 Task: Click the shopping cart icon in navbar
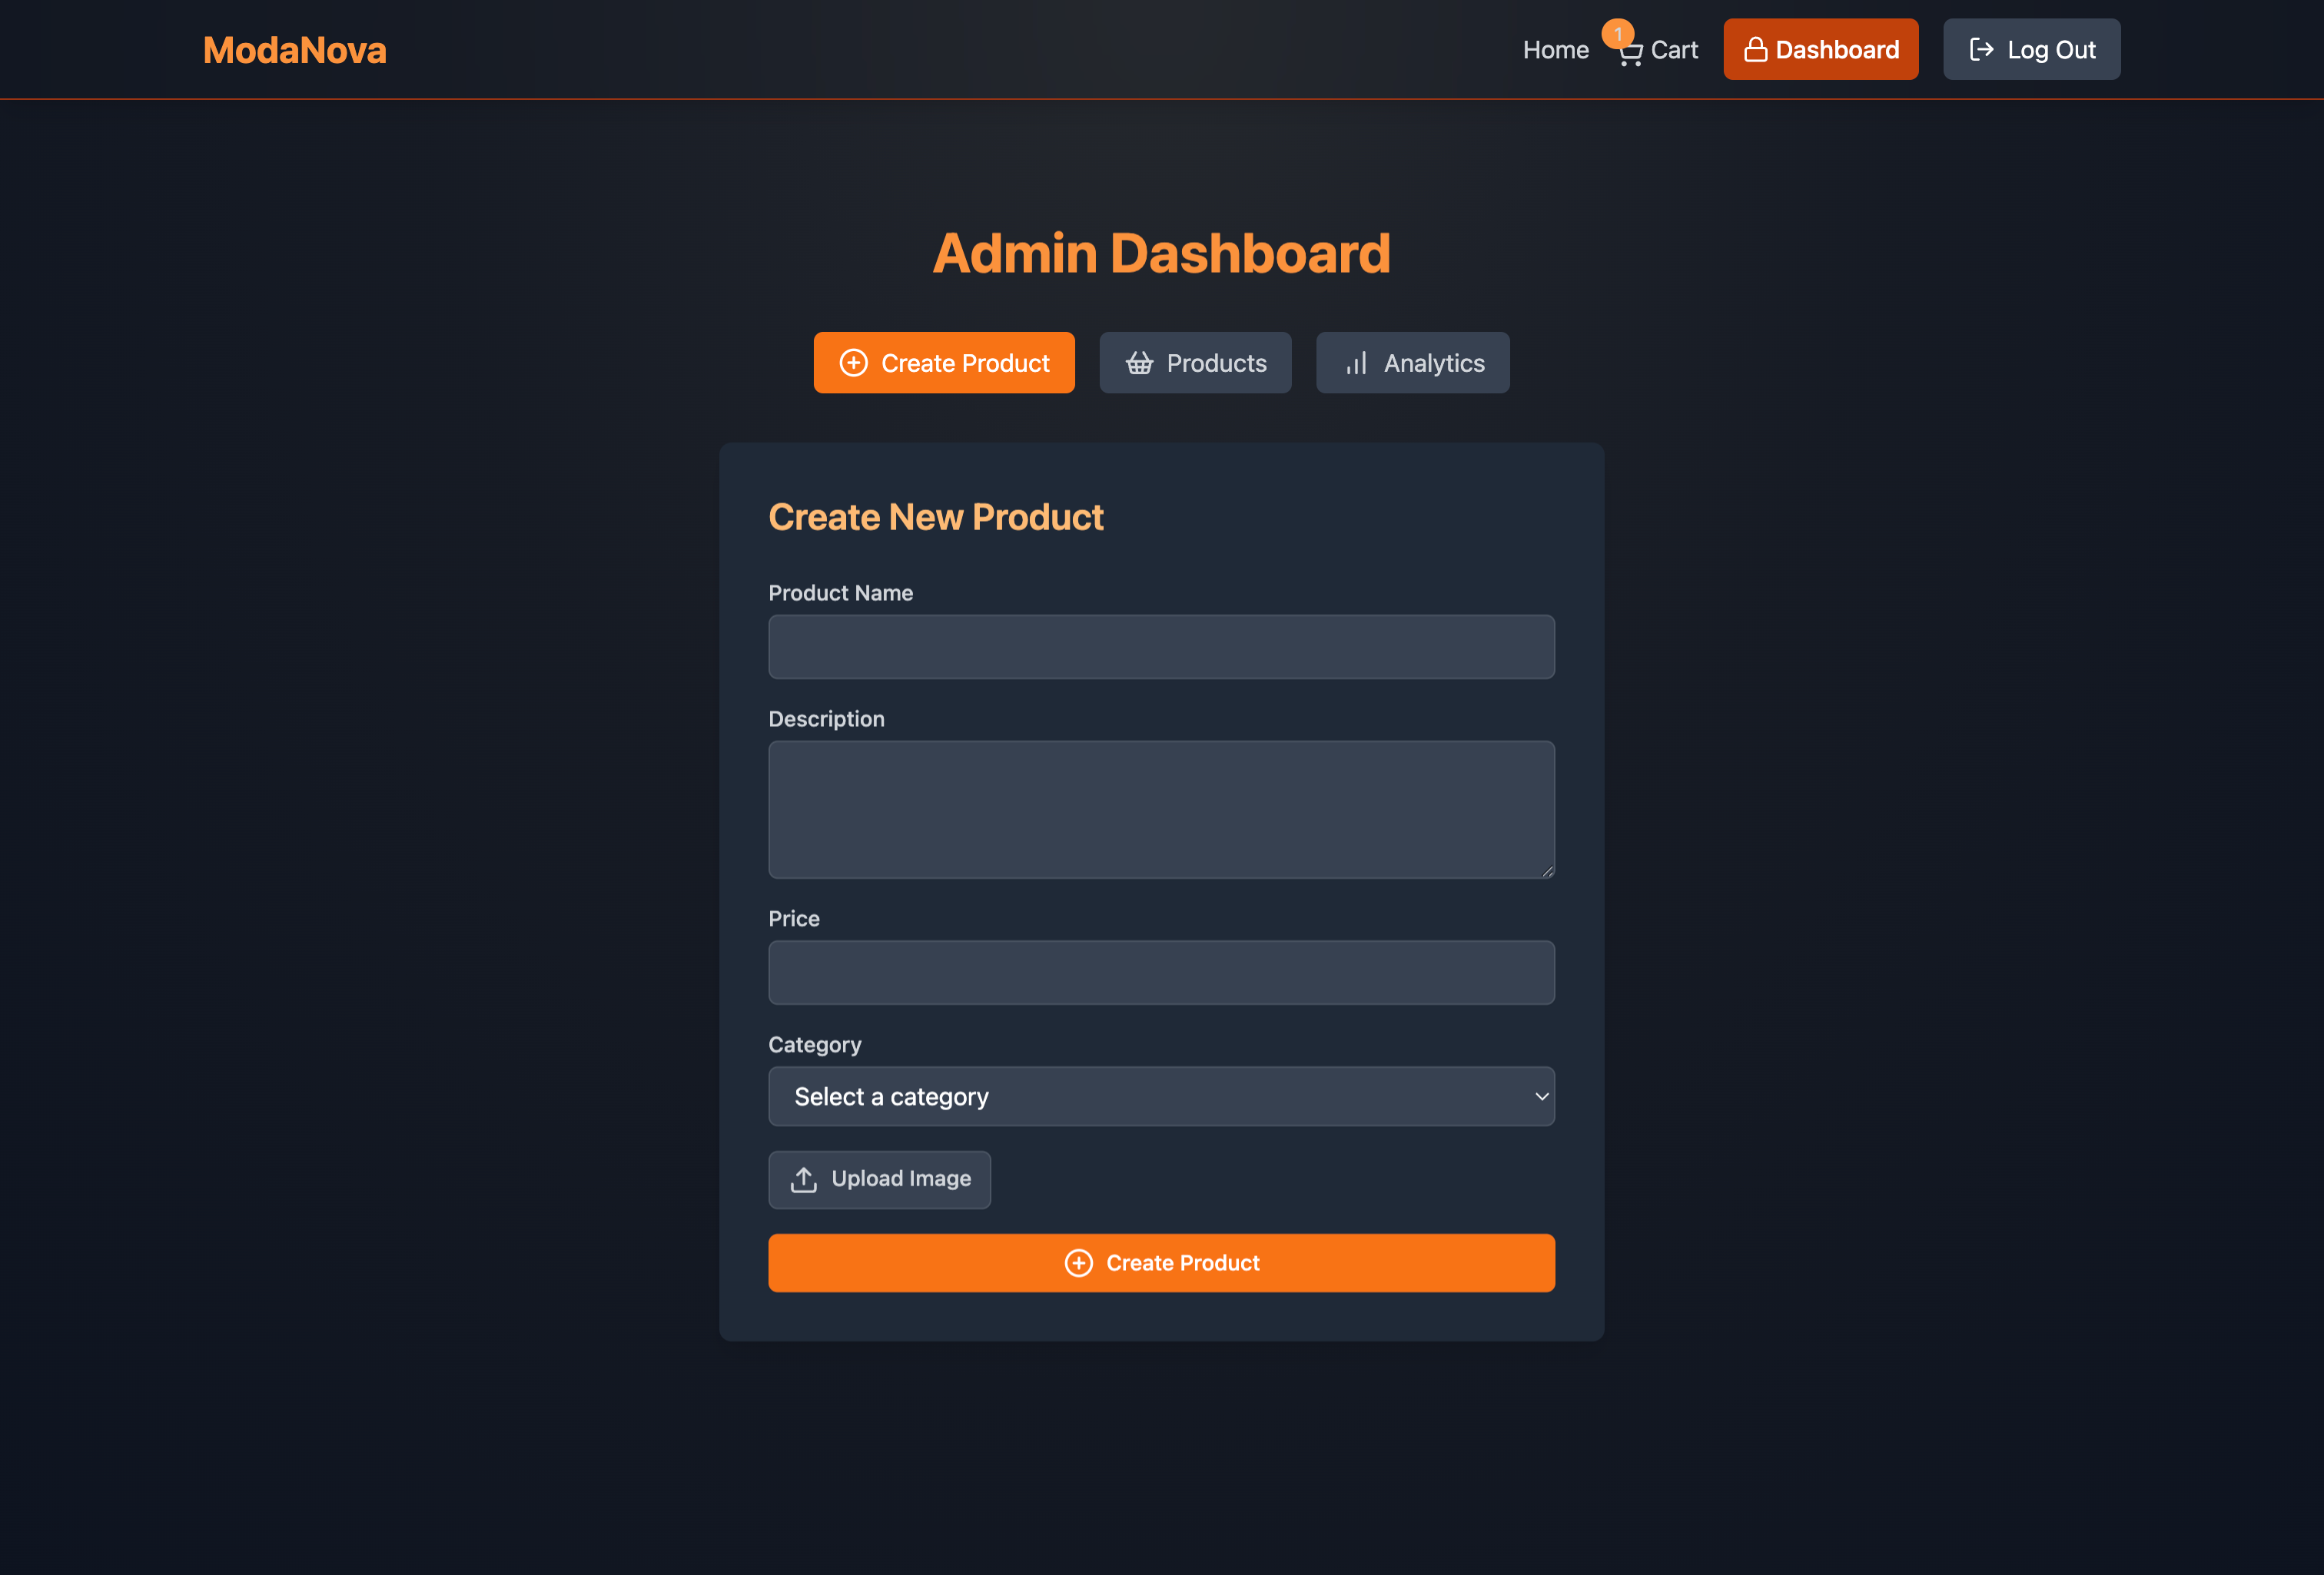point(1631,54)
